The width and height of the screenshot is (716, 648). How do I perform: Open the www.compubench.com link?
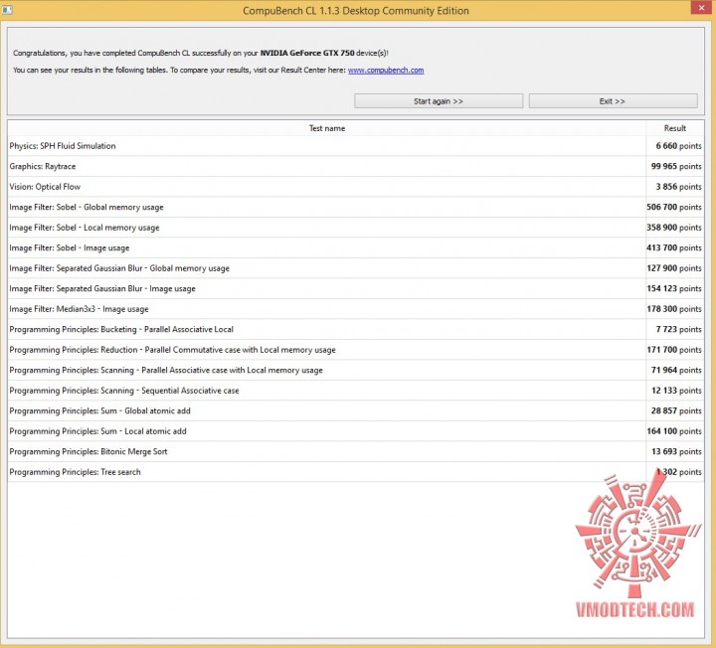pyautogui.click(x=386, y=71)
